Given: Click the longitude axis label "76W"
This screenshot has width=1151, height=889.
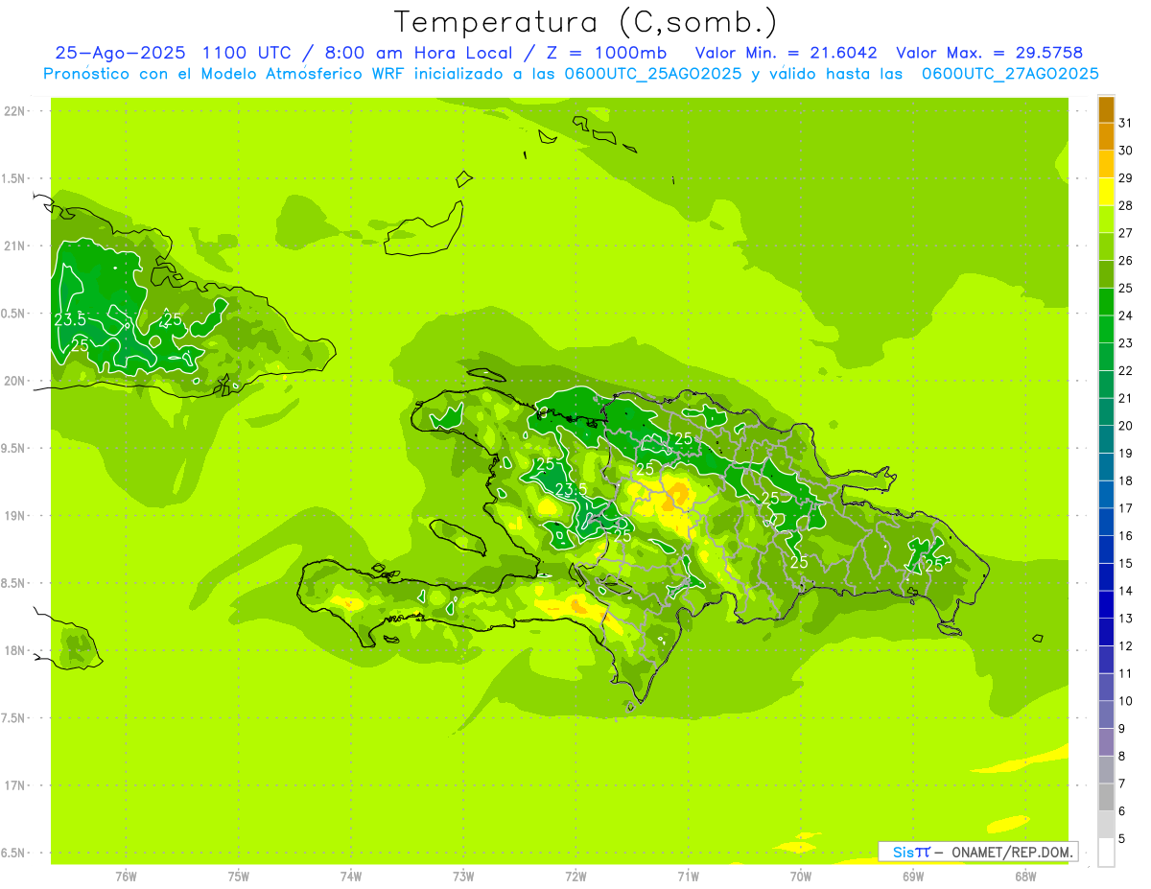Looking at the screenshot, I should [126, 877].
